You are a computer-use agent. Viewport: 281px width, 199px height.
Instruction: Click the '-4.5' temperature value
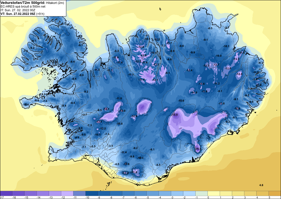pos(117,164)
